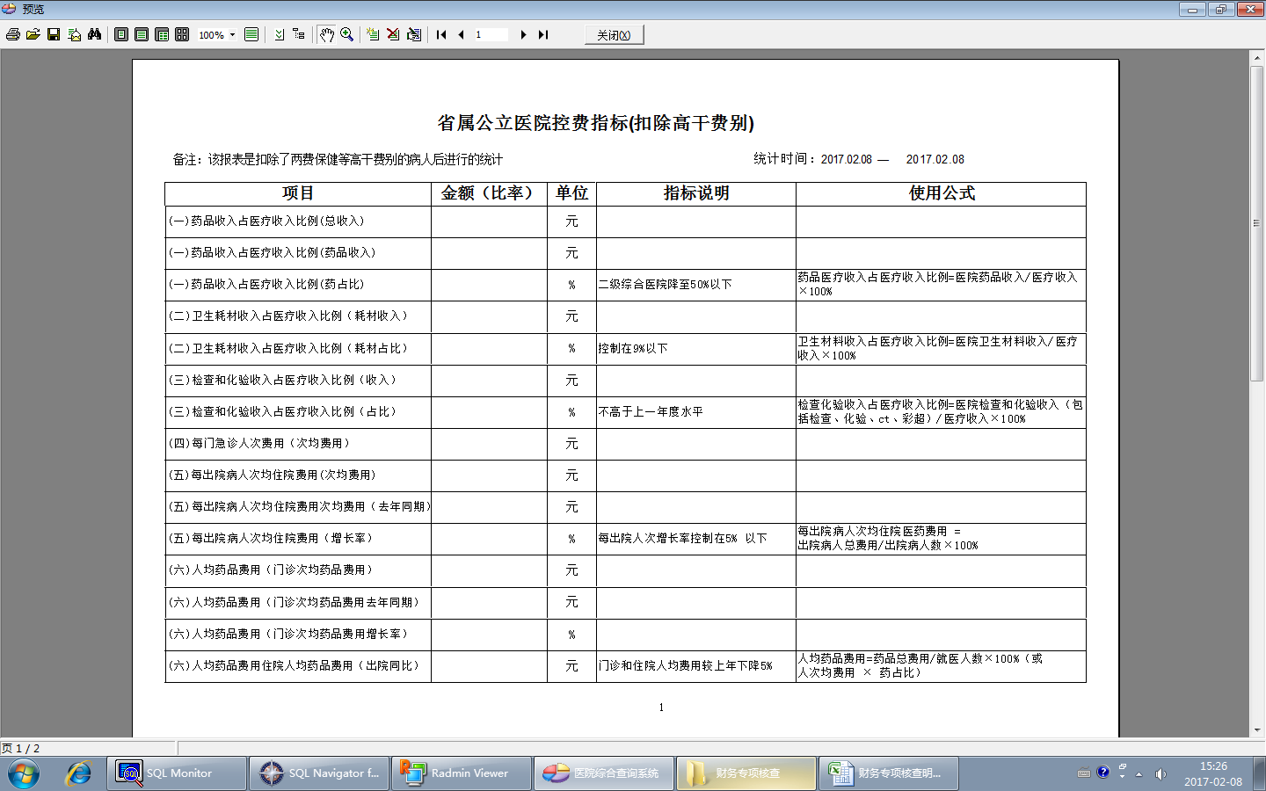This screenshot has width=1266, height=791.
Task: Go to the next page
Action: click(x=523, y=34)
